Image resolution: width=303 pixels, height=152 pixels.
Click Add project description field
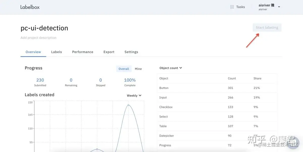pos(38,38)
